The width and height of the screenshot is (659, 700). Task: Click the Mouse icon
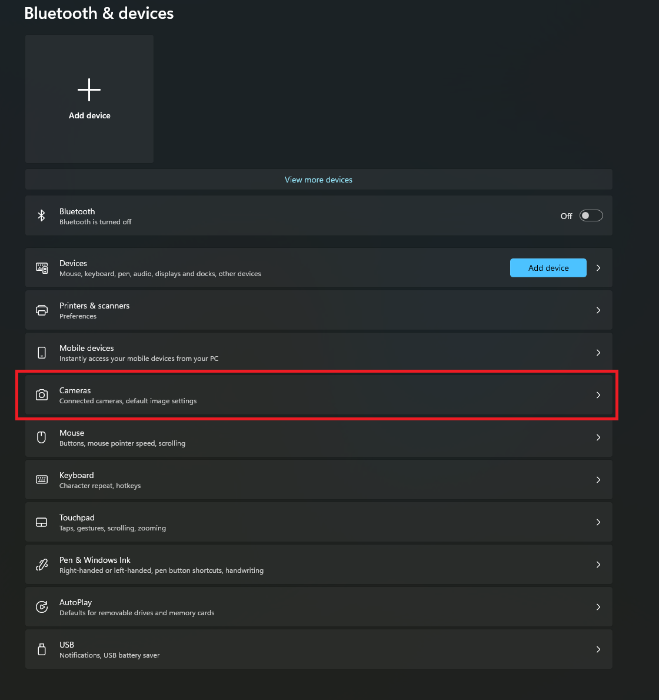42,437
